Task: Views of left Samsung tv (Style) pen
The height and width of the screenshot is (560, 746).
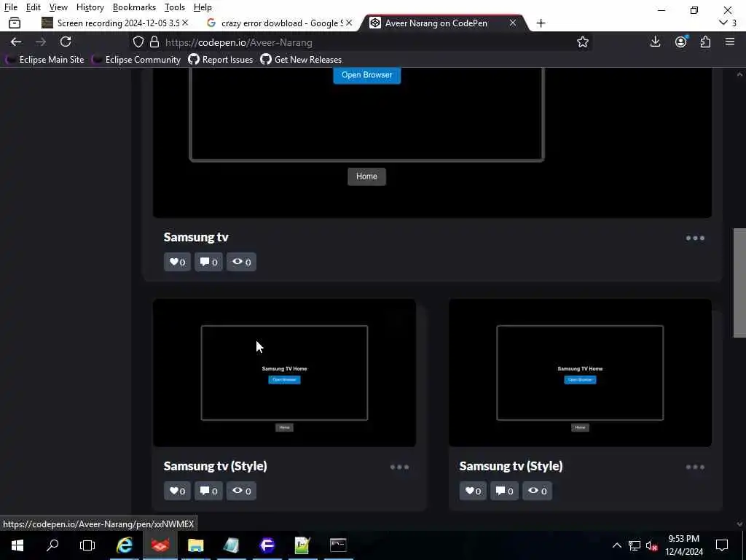Action: (x=241, y=491)
